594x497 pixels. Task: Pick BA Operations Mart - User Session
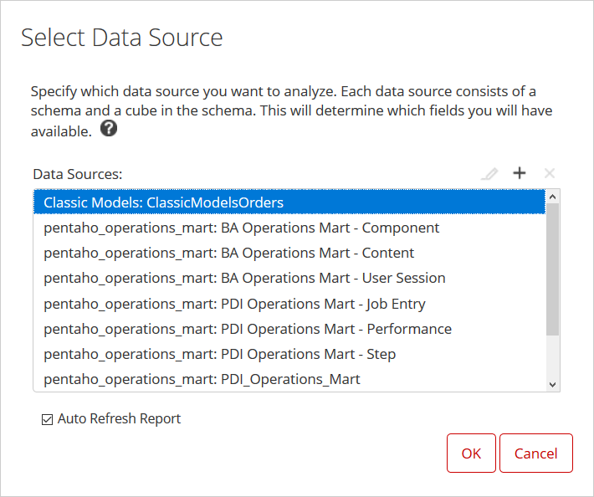click(x=244, y=278)
